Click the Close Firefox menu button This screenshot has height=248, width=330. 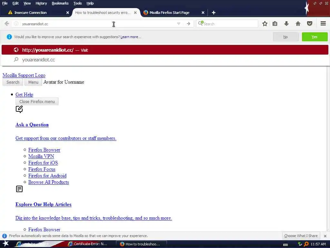[37, 102]
